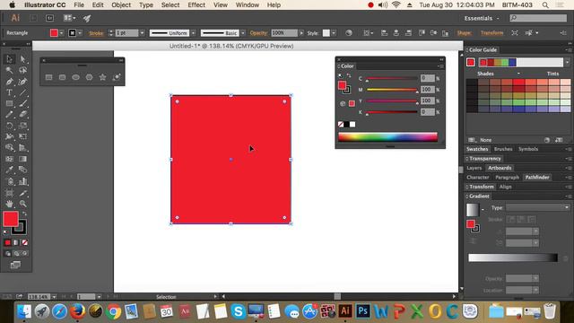Click Recolor Artwork icon in control bar
Viewport: 574px width, 323px height.
click(x=349, y=33)
